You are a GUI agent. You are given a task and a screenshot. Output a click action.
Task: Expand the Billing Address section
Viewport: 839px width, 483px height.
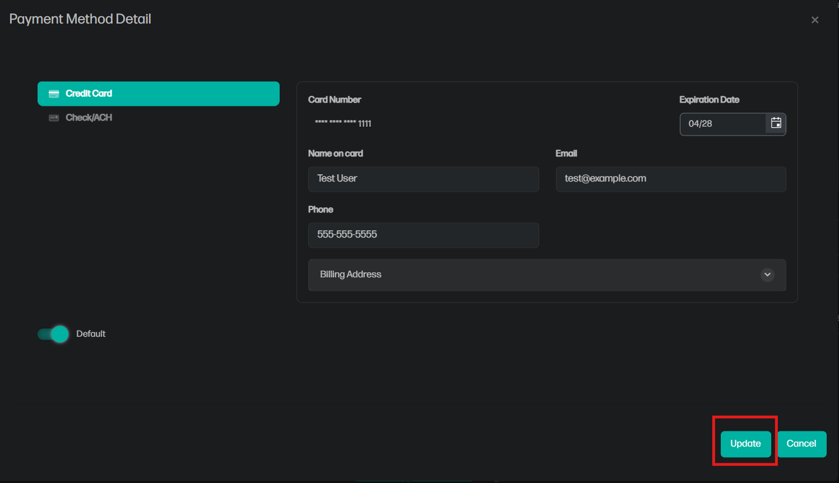[x=547, y=275]
